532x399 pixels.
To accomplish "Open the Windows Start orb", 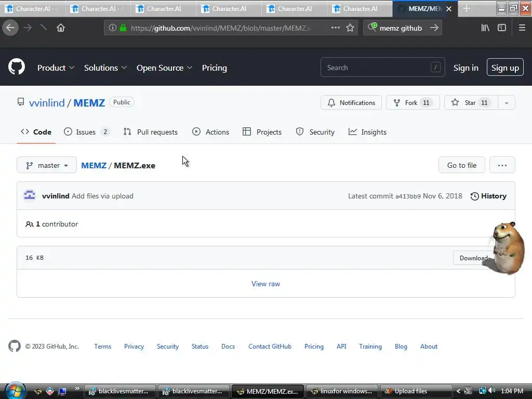I will click(15, 391).
